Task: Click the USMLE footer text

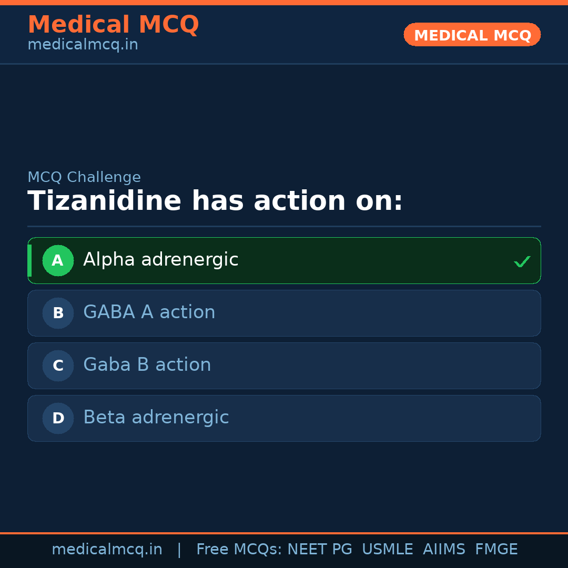Action: point(388,550)
